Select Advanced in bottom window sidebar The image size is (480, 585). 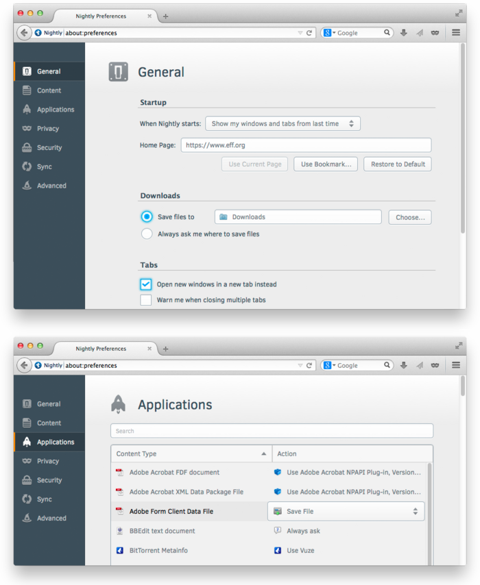[49, 518]
